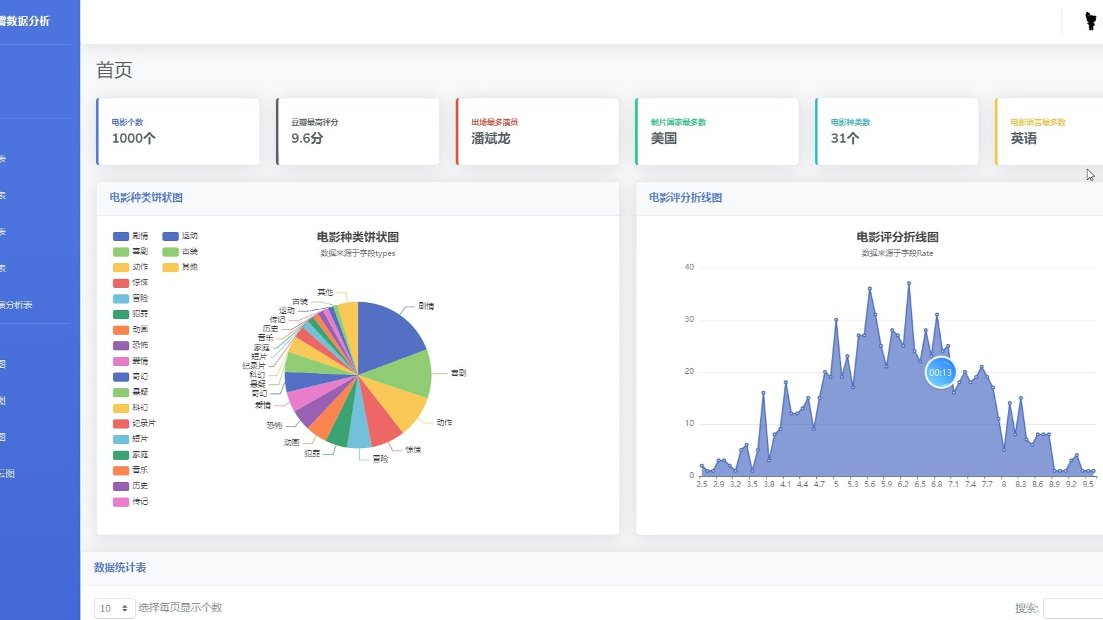
Task: Toggle 历史 legend entry
Action: [x=130, y=486]
